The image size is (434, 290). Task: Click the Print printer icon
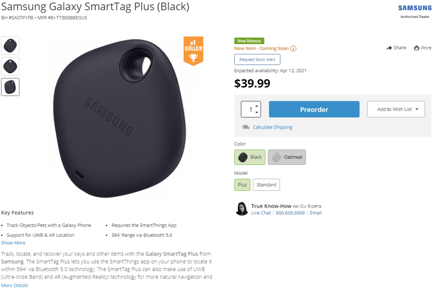point(417,48)
